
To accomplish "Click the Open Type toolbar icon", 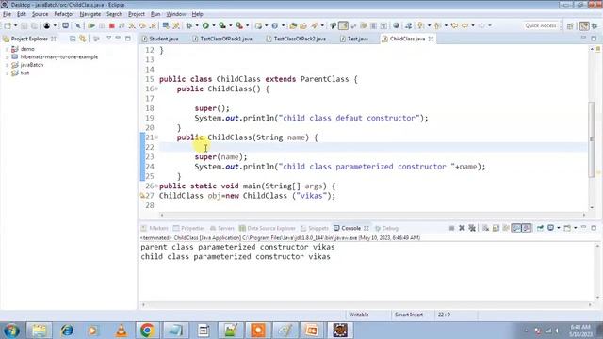I will click(293, 25).
